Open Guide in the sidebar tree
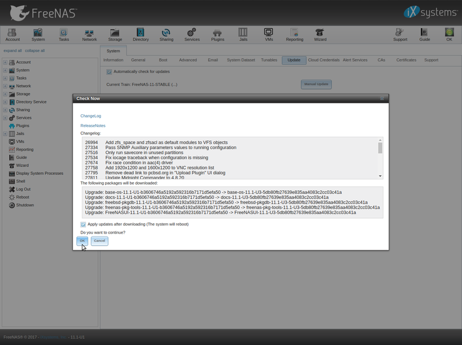Viewport: 462px width, 345px height. click(x=21, y=157)
